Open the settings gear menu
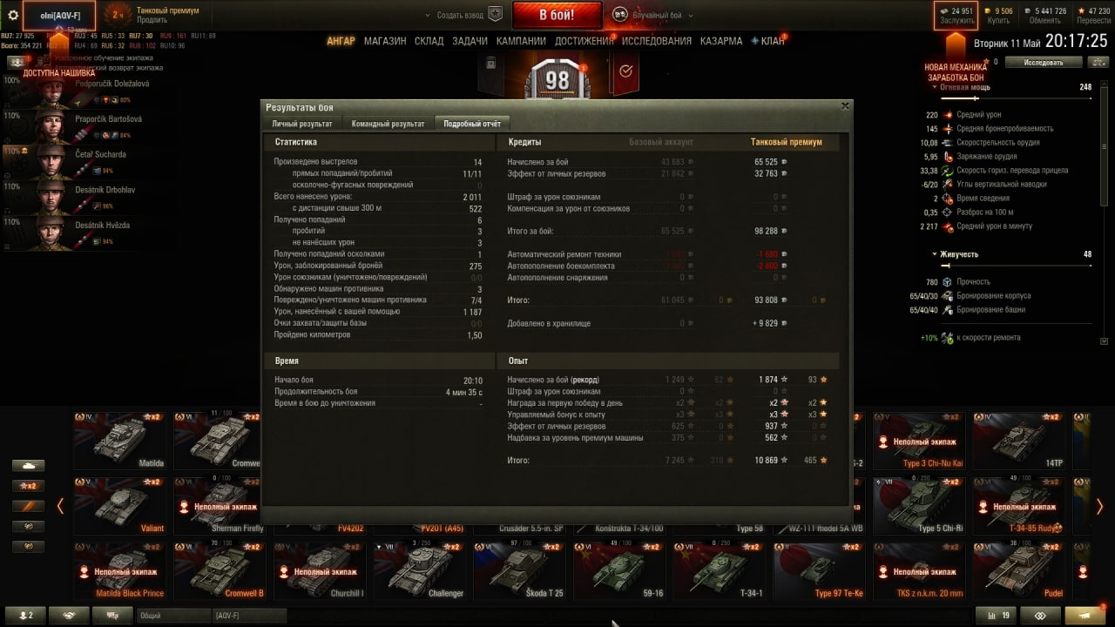 point(13,15)
